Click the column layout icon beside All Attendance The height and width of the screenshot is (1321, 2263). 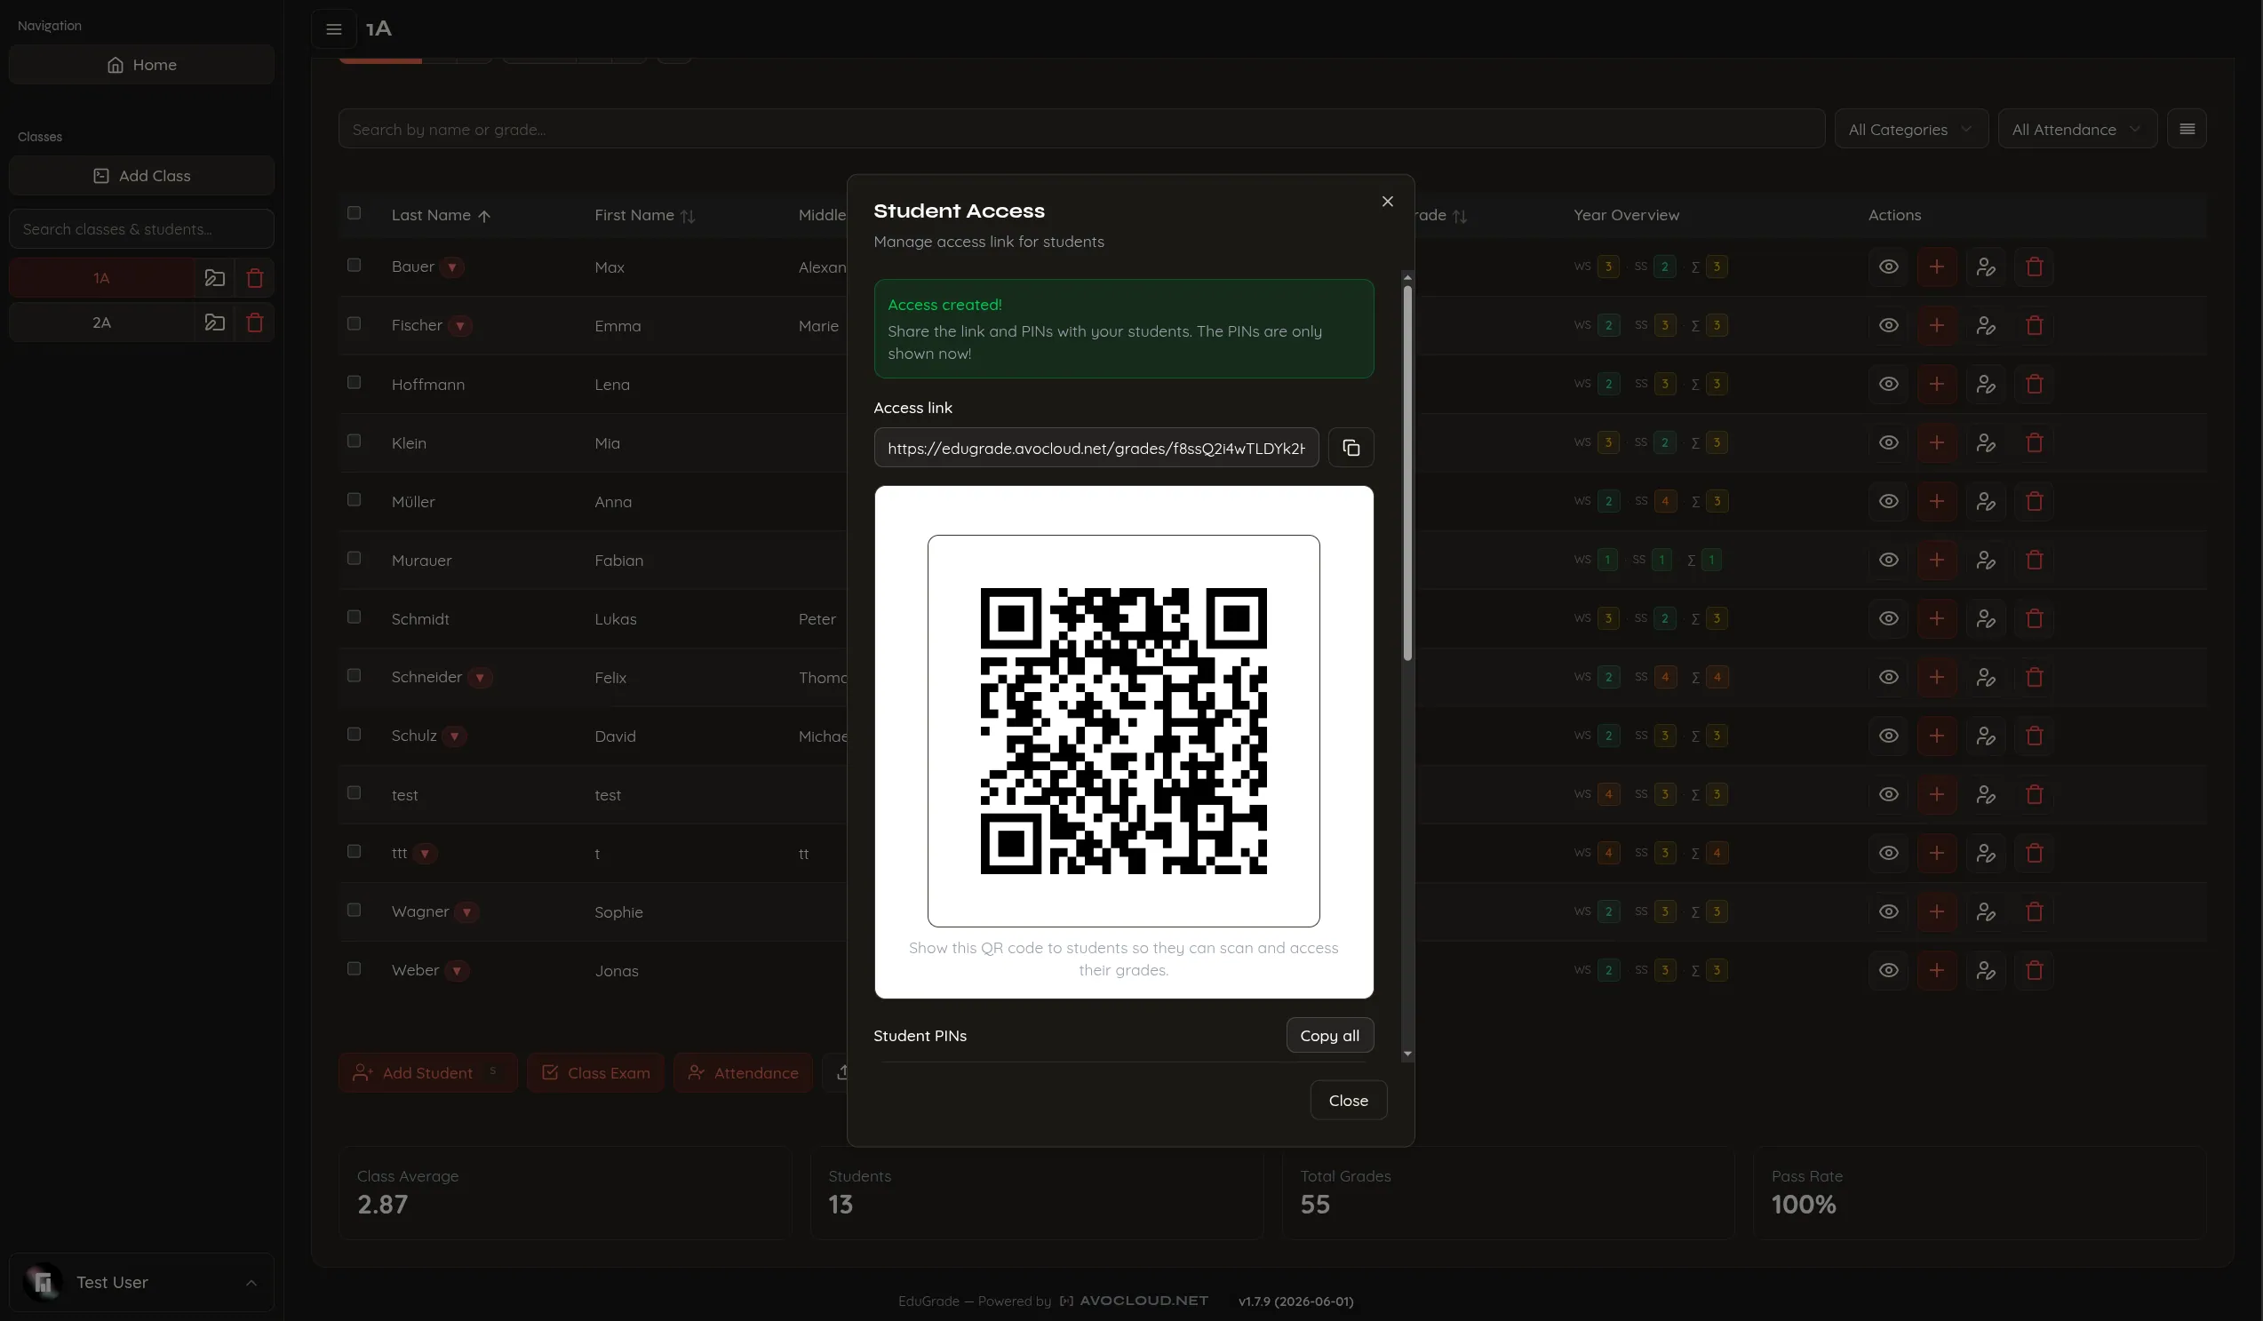coord(2187,130)
